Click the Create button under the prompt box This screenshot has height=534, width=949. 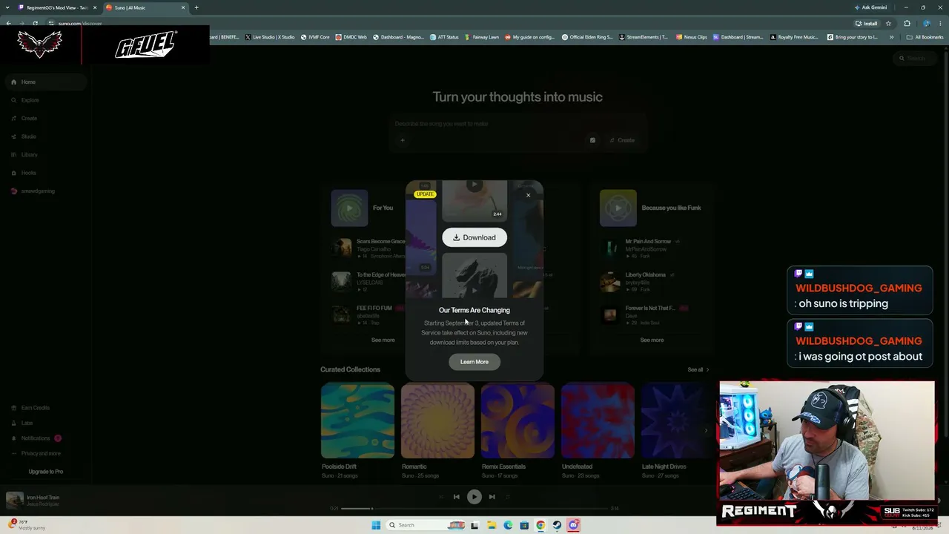622,140
